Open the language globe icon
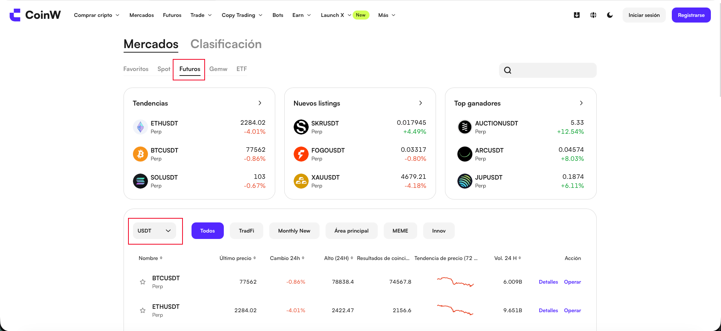The image size is (721, 331). (593, 15)
